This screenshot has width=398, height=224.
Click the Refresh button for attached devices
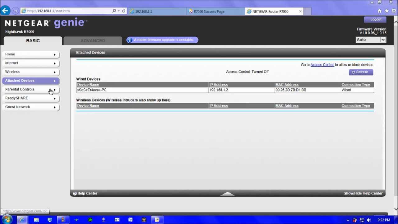pos(361,72)
